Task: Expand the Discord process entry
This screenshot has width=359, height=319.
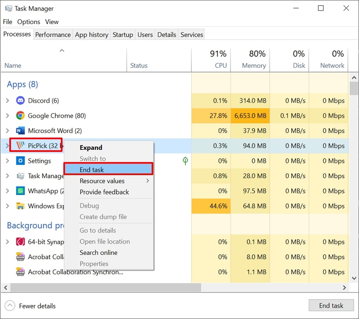Action: pyautogui.click(x=8, y=100)
